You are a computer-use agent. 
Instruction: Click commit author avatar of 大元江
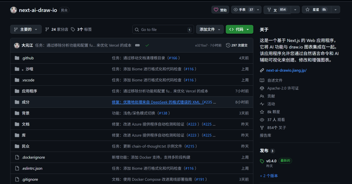17,45
